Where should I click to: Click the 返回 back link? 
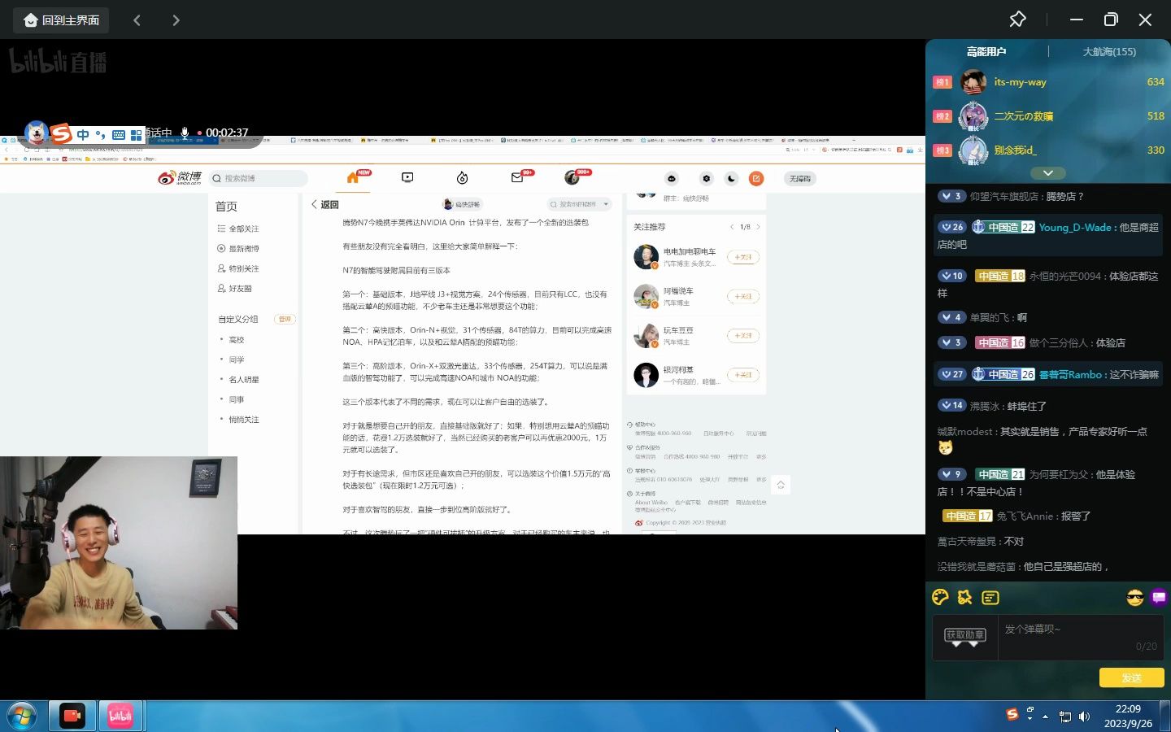click(x=324, y=205)
